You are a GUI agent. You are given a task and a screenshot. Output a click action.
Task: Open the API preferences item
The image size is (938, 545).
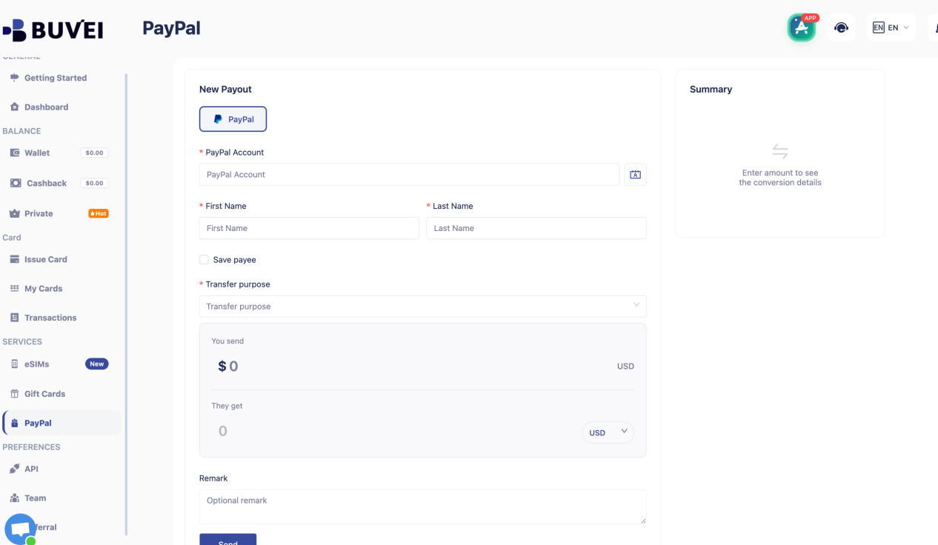pos(31,469)
